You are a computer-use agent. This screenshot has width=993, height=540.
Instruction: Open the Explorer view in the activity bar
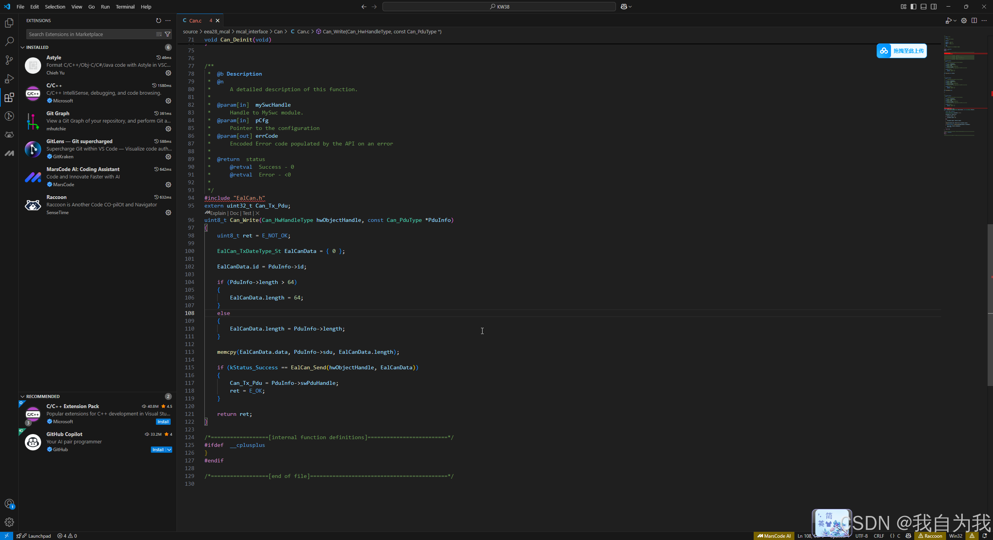pos(9,22)
